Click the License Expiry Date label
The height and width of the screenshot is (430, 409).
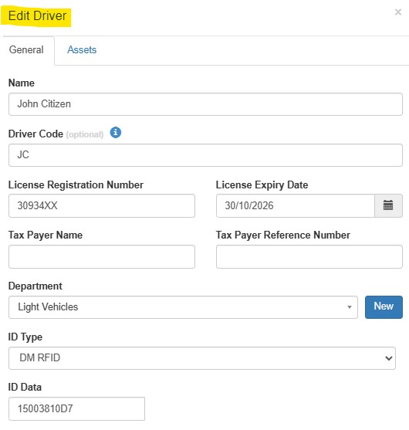coord(262,185)
